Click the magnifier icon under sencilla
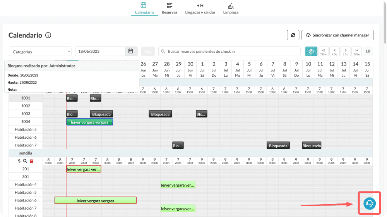The width and height of the screenshot is (387, 217). (x=25, y=161)
